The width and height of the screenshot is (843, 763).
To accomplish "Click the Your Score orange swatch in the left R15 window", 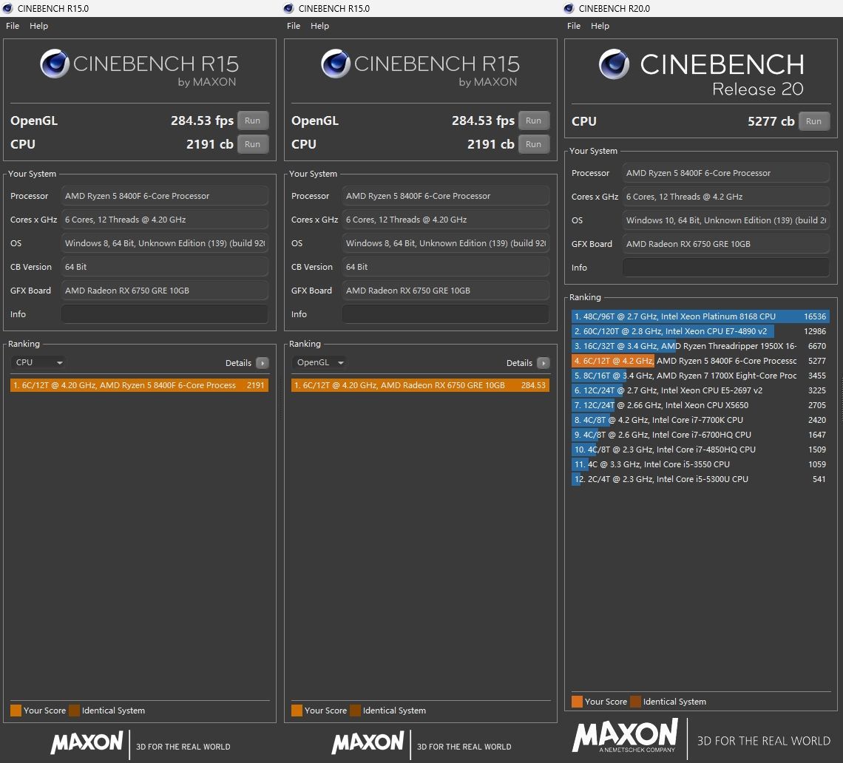I will (16, 711).
